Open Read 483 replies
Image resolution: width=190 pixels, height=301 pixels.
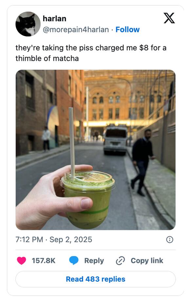[95, 279]
